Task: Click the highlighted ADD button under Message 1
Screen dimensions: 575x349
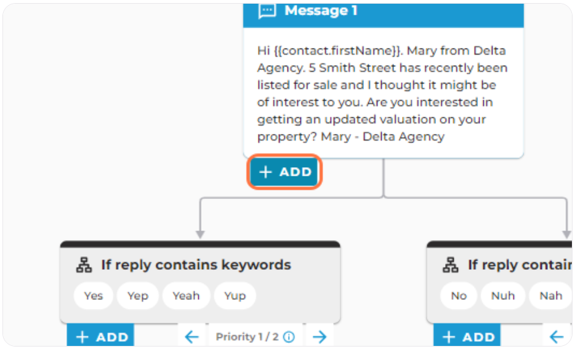Action: pos(284,171)
